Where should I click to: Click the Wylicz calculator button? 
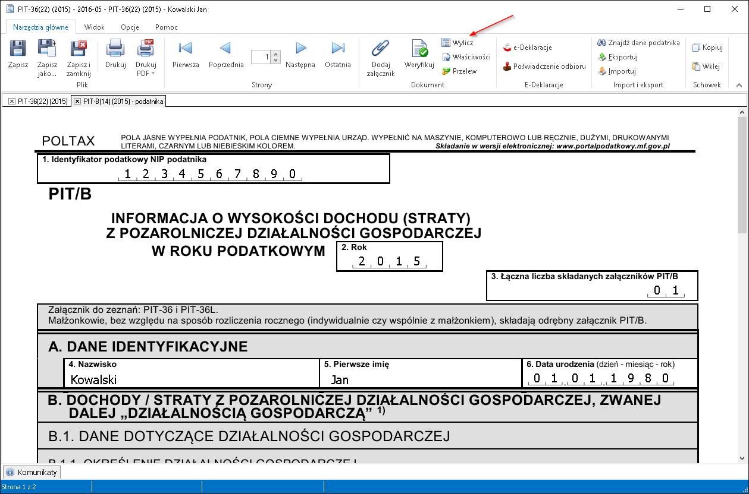457,43
